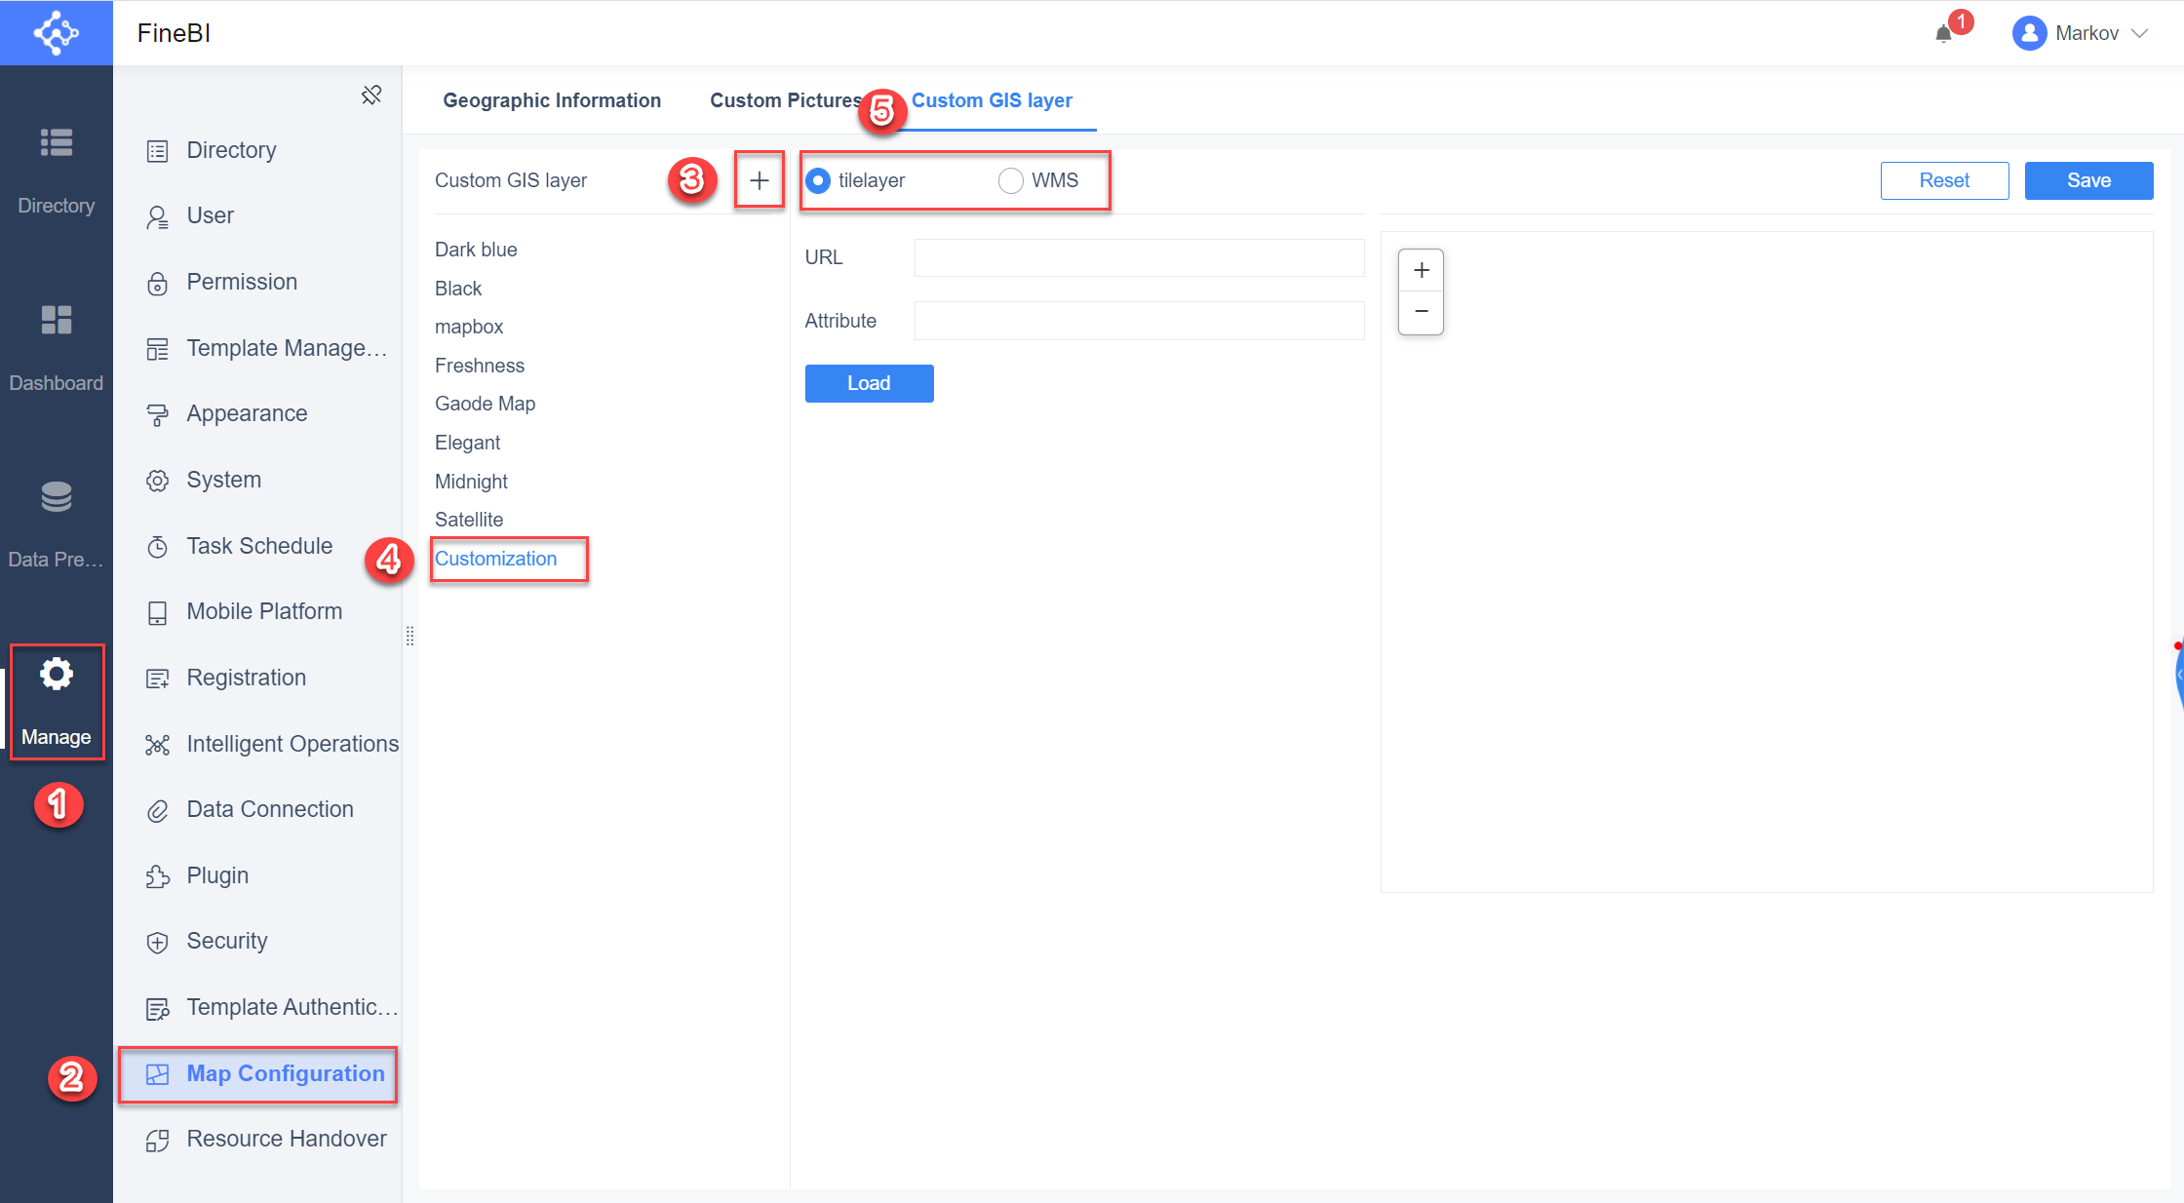Select the Gaode Map layer
The width and height of the screenshot is (2184, 1203).
(x=485, y=404)
